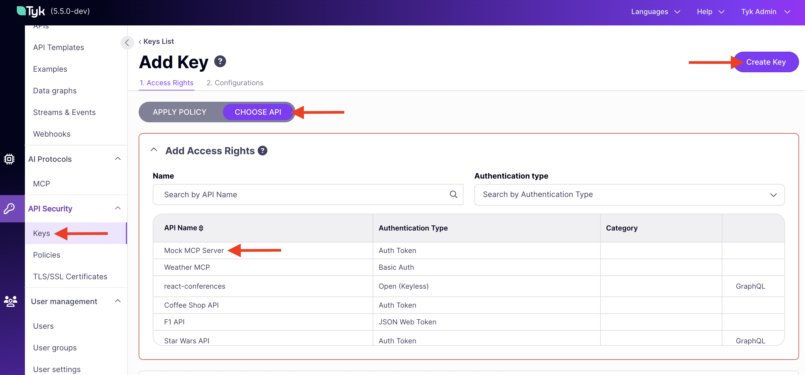The image size is (805, 375).
Task: Select the F1 API row
Action: point(469,322)
